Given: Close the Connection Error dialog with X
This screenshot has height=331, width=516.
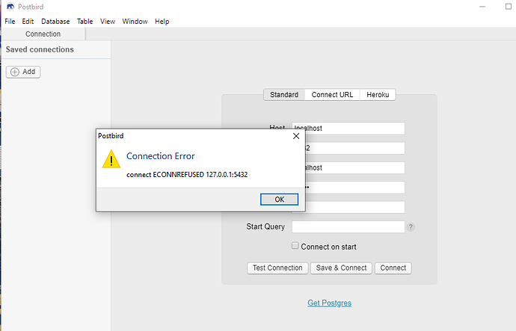Looking at the screenshot, I should pyautogui.click(x=296, y=136).
